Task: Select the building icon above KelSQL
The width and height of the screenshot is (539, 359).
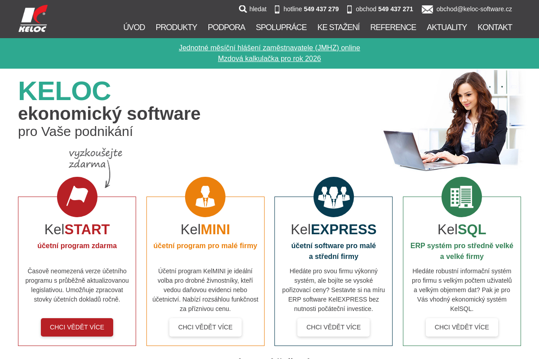Action: coord(462,197)
